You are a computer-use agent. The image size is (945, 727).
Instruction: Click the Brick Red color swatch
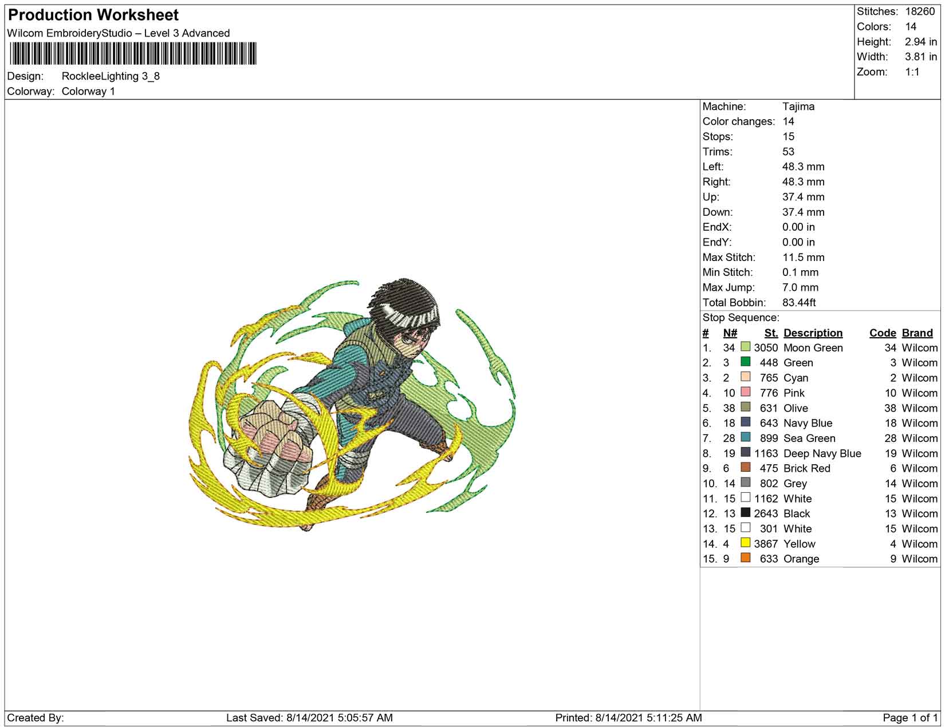[745, 468]
